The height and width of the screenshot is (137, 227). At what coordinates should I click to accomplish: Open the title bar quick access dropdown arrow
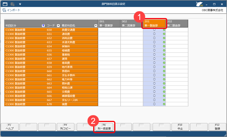20,4
